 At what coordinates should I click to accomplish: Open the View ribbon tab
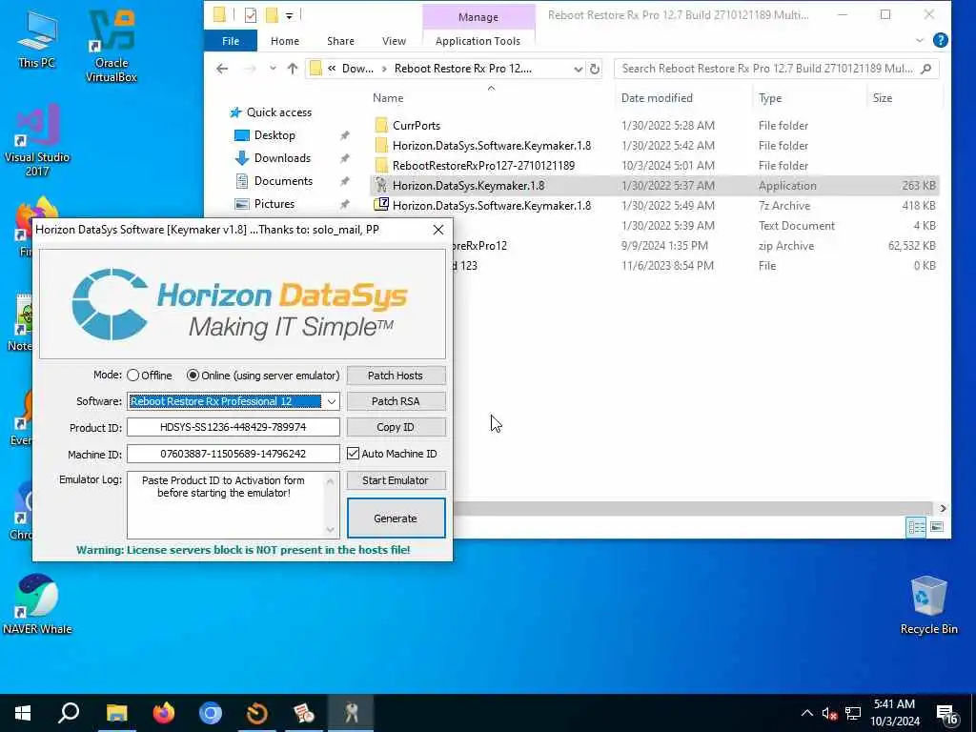(x=394, y=40)
